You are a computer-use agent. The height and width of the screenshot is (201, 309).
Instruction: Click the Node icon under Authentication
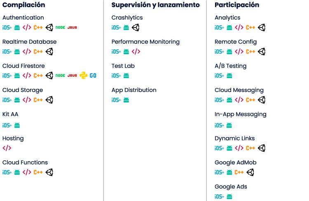pos(60,28)
